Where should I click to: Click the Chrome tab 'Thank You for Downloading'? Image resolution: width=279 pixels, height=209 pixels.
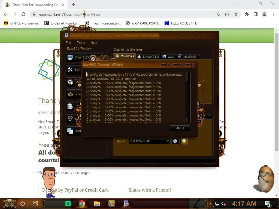35,5
